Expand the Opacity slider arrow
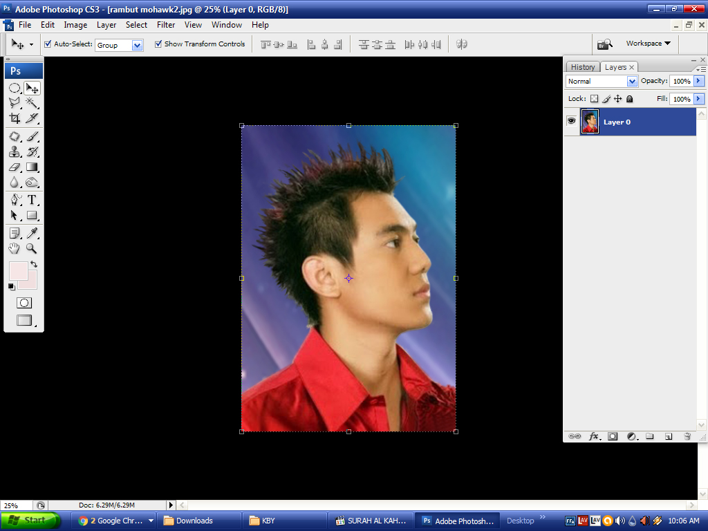Viewport: 708px width, 531px height. [x=699, y=81]
